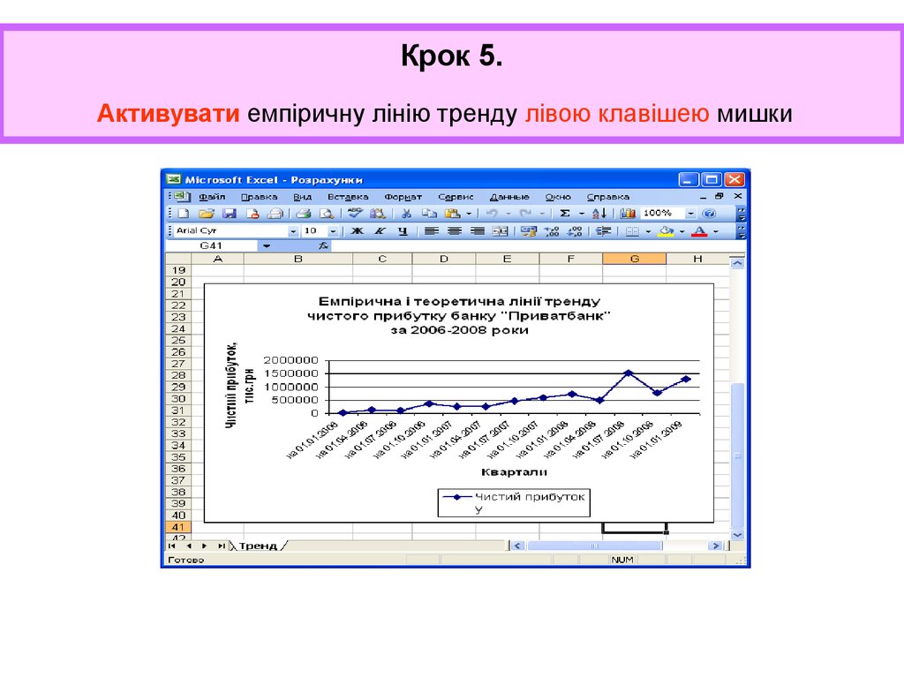Click the Permission icon beside Save

click(x=252, y=214)
